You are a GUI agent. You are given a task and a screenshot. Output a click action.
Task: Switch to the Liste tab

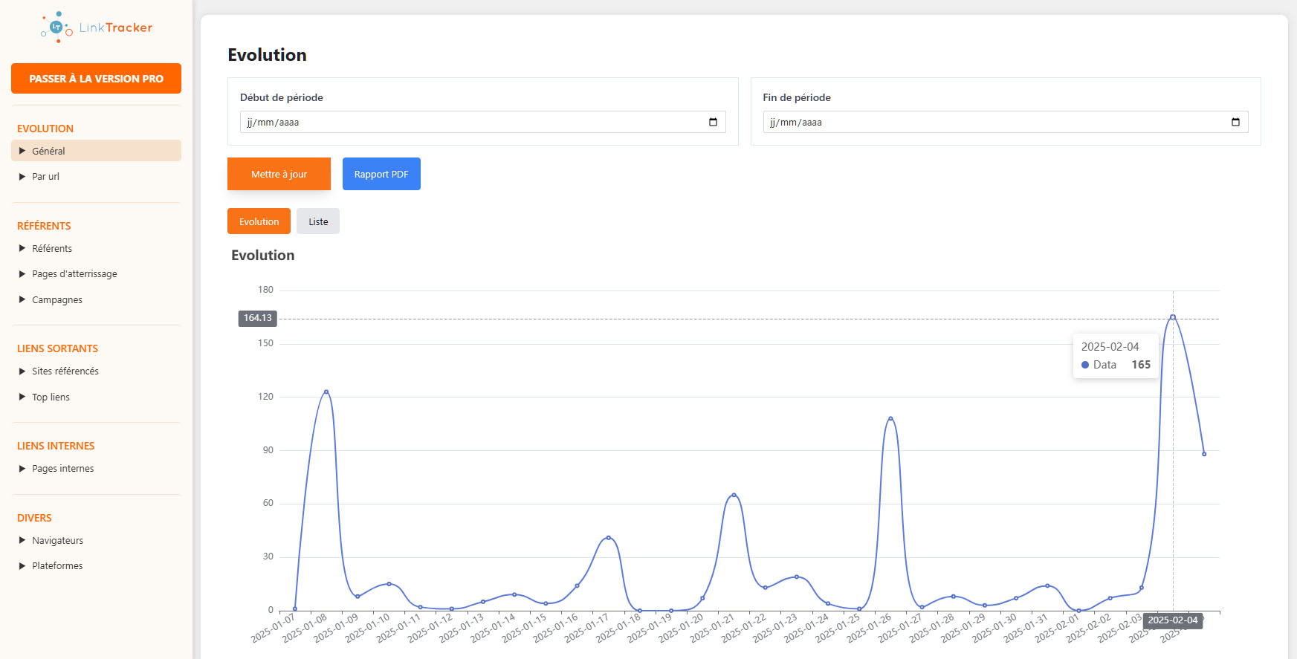coord(318,221)
